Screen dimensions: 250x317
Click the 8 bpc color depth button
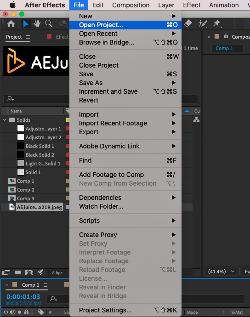[x=57, y=273]
